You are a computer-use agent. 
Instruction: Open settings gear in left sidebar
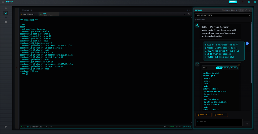[x=6, y=127]
